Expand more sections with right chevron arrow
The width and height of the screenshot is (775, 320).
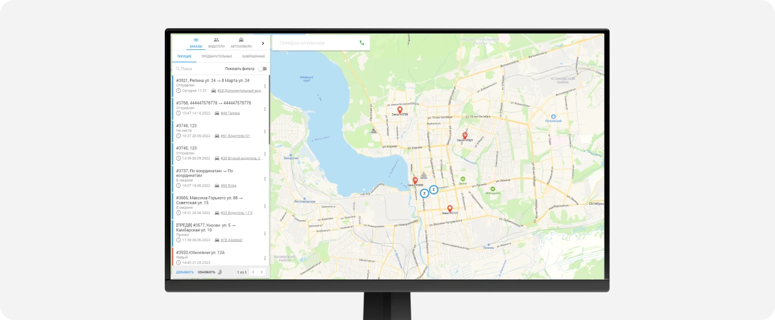[263, 43]
